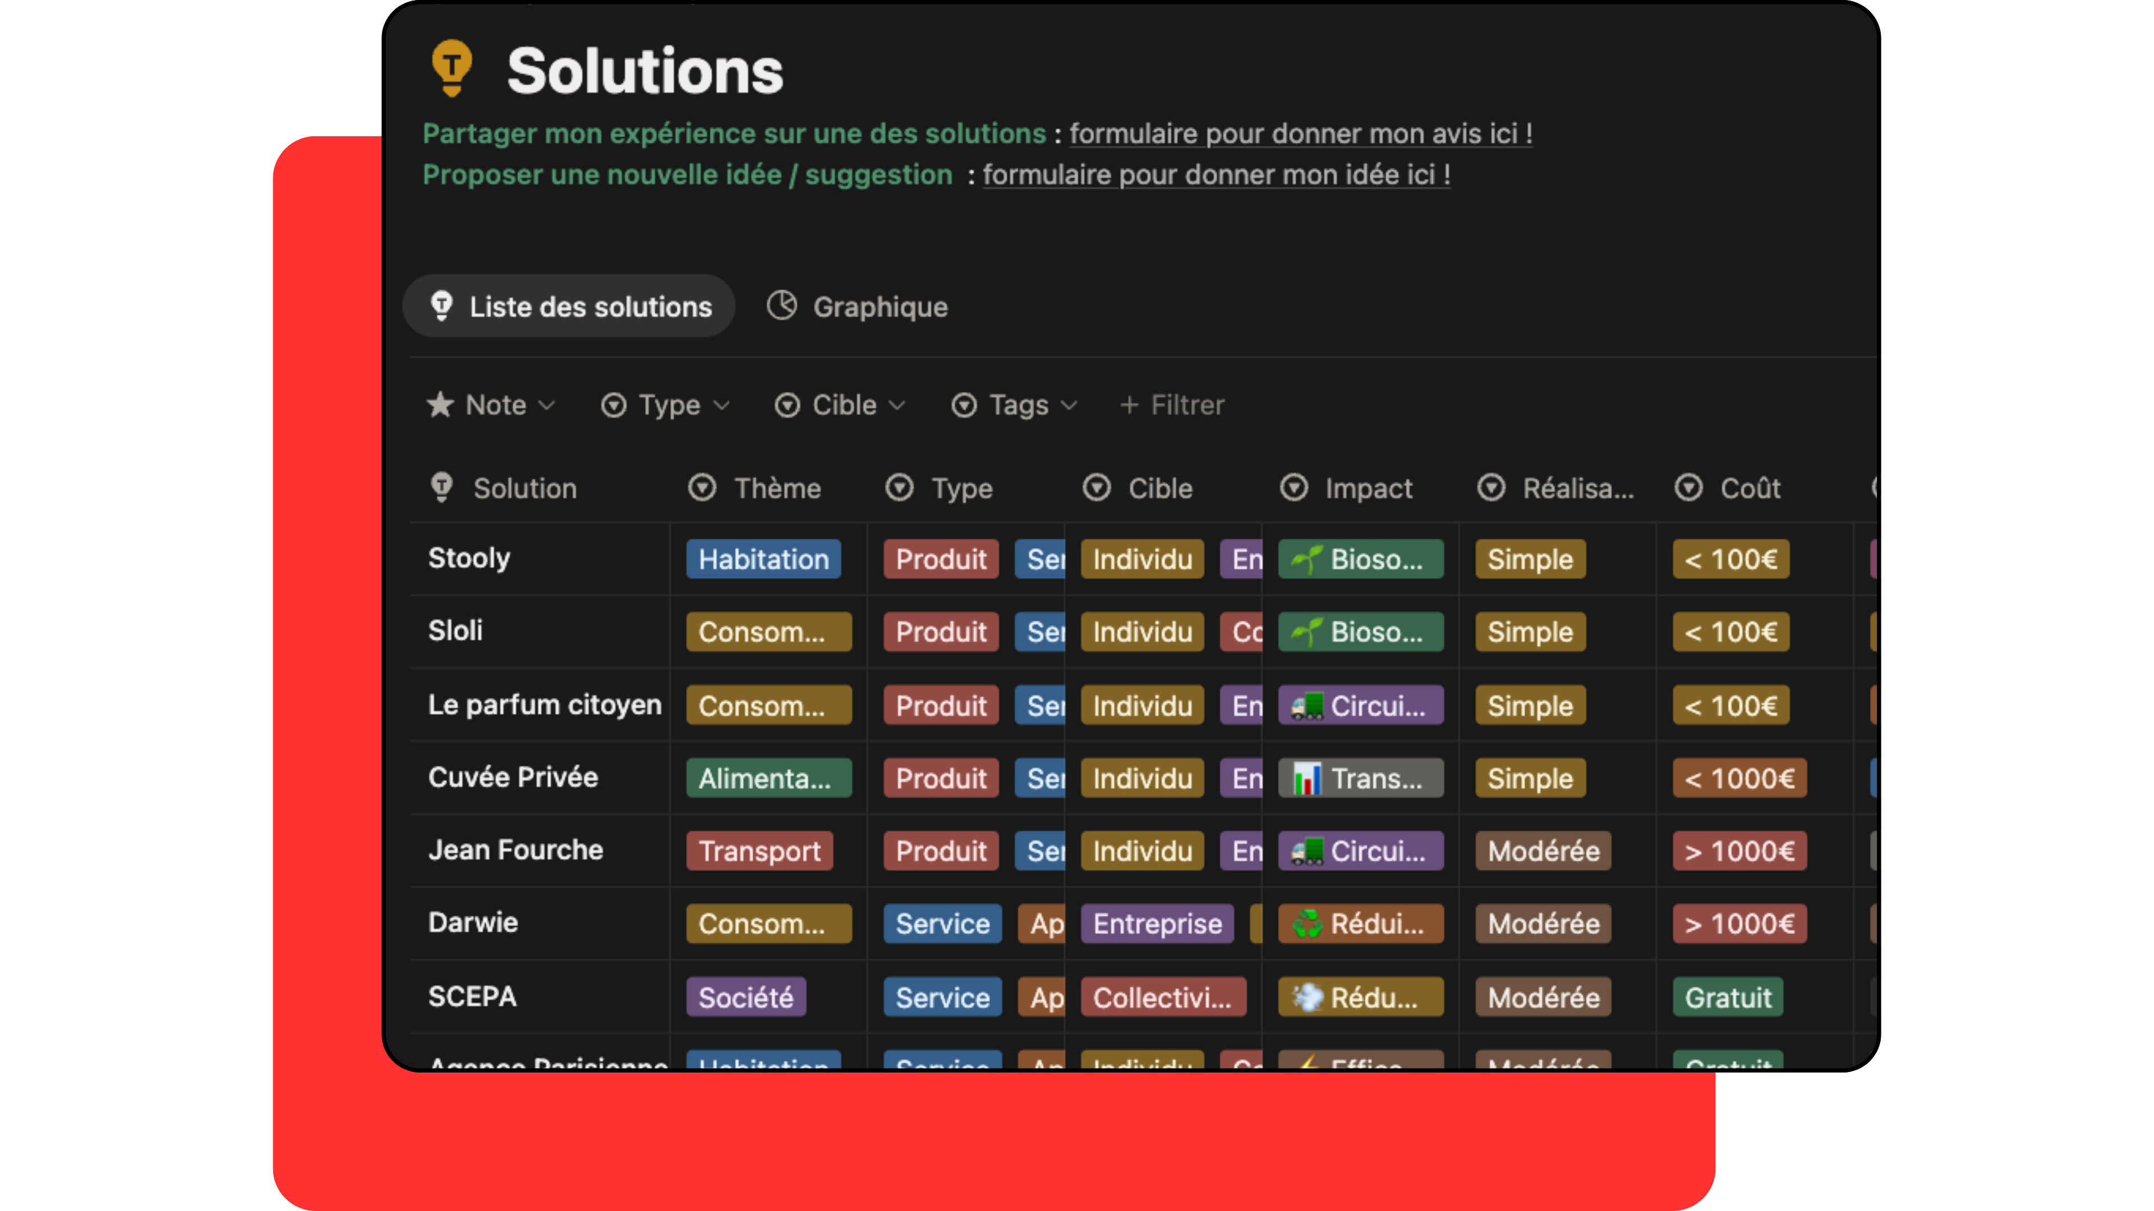Click the green Gratuit tag in SCEPA row
2154x1211 pixels.
[1728, 997]
